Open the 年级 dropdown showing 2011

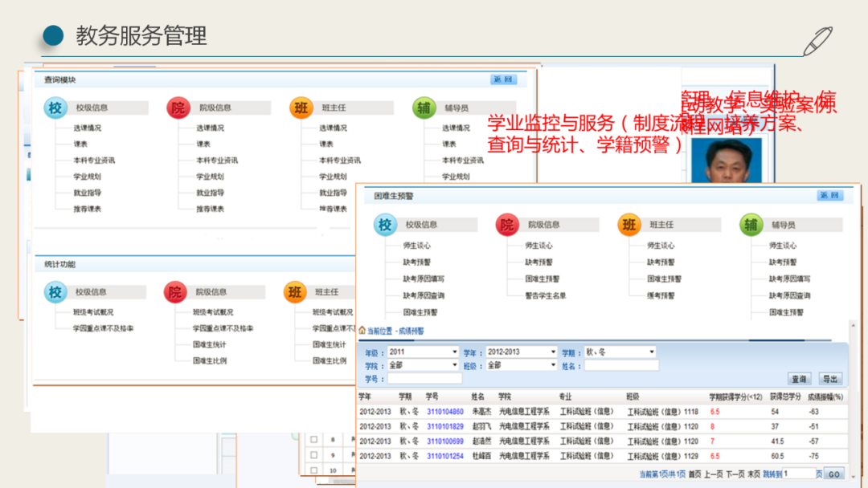click(x=424, y=352)
